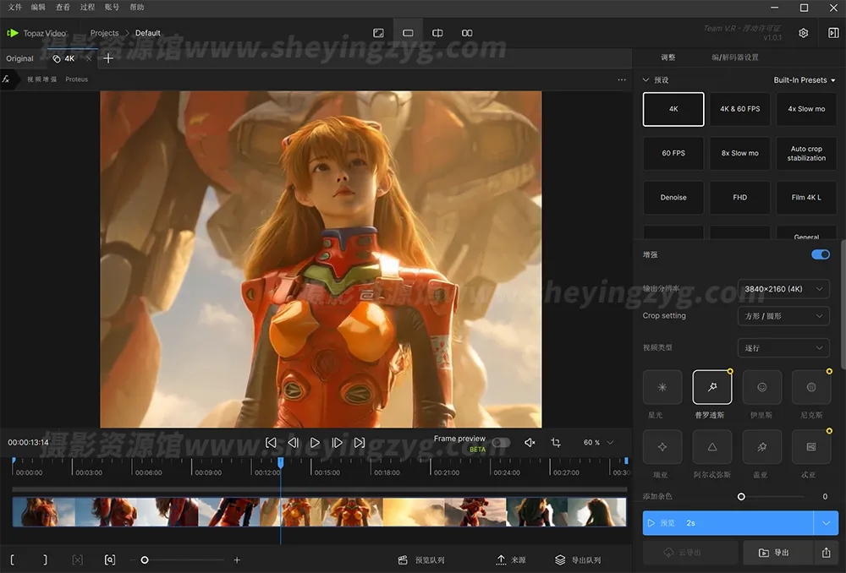Select the 伊里斯 (Iris) face model icon
The image size is (846, 573).
[762, 387]
